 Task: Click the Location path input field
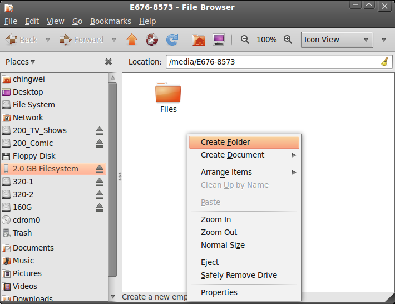click(279, 62)
